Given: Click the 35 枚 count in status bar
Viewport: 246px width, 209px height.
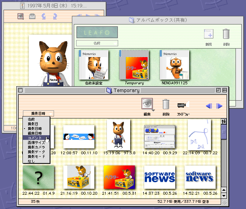Looking at the screenshot, I should tap(35, 202).
